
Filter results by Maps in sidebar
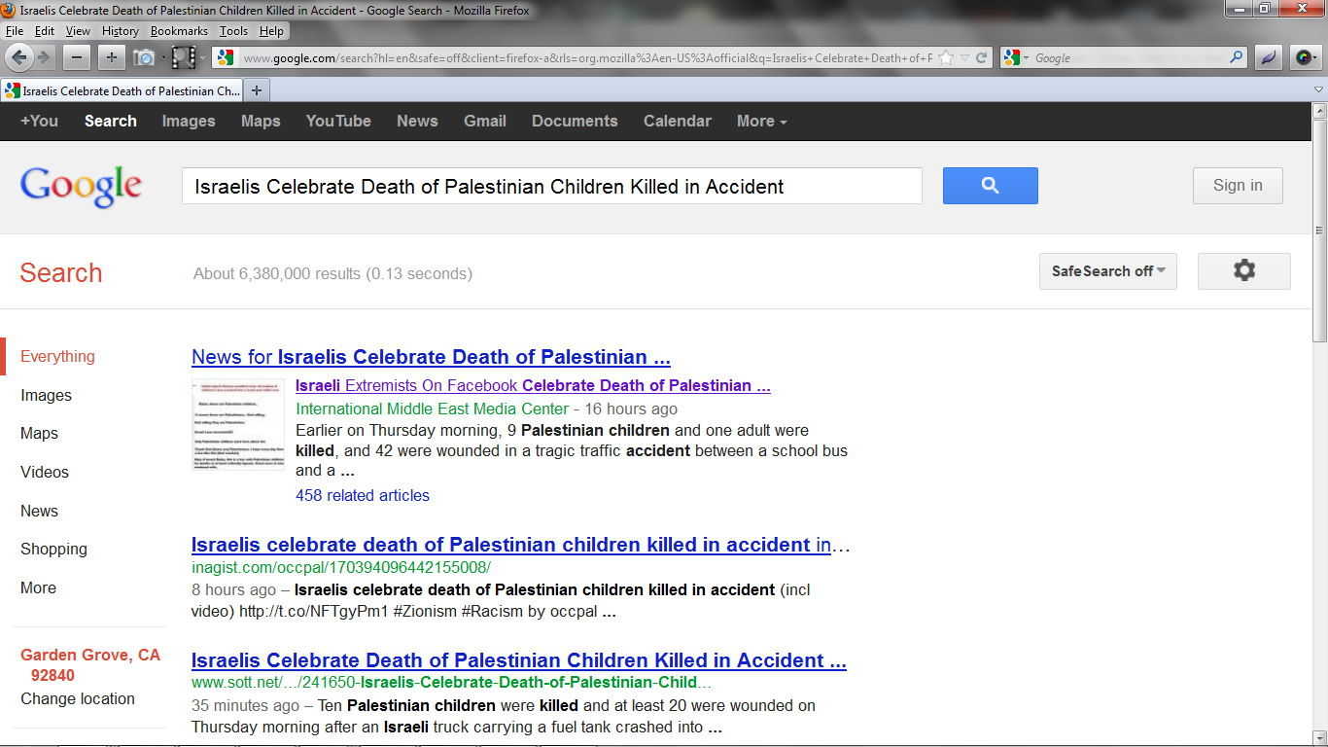tap(39, 433)
